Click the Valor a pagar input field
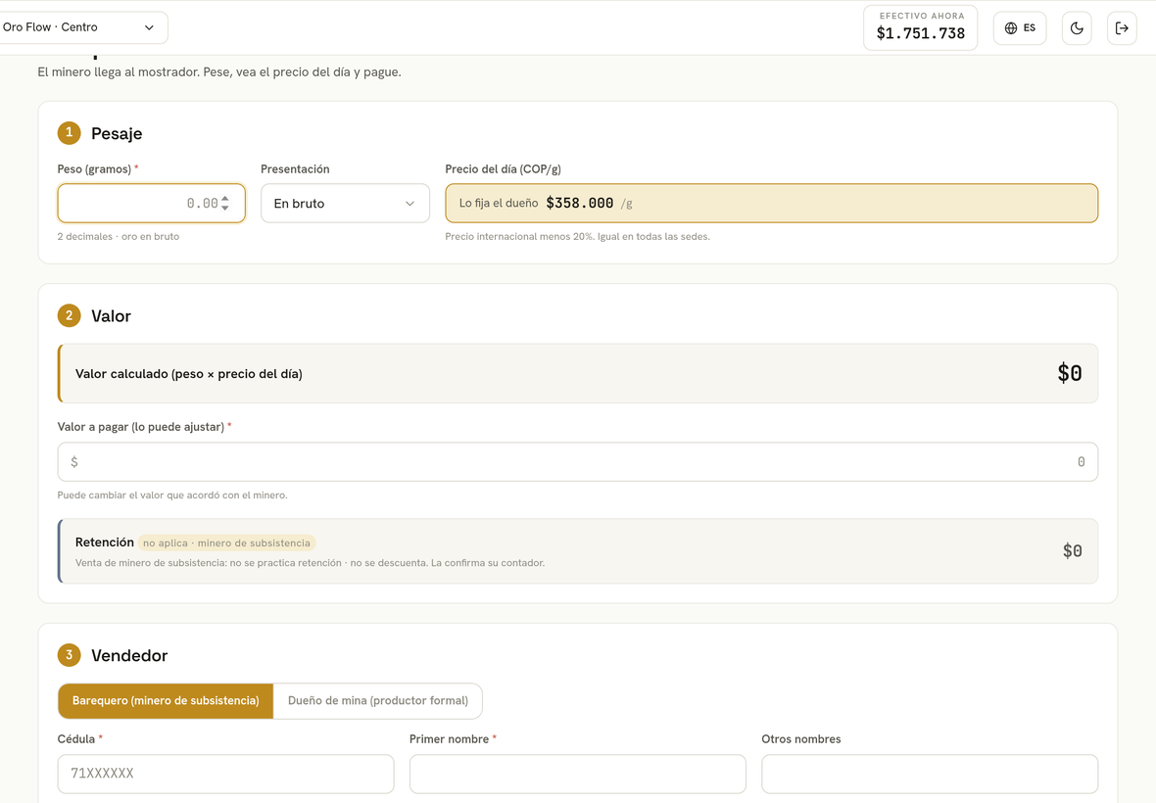The height and width of the screenshot is (803, 1156). tap(577, 462)
